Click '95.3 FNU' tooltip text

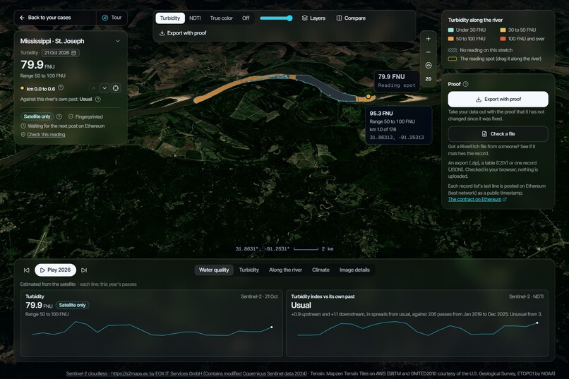point(381,114)
